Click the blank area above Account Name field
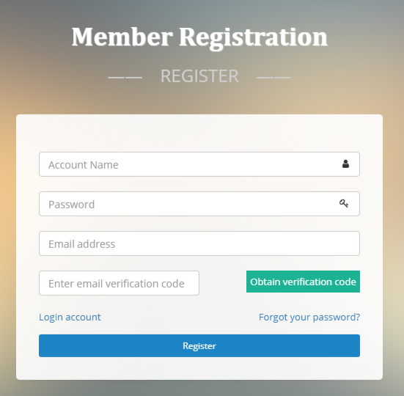This screenshot has width=404, height=396. point(199,133)
